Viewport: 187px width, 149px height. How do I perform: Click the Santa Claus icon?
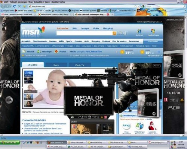(x=152, y=126)
